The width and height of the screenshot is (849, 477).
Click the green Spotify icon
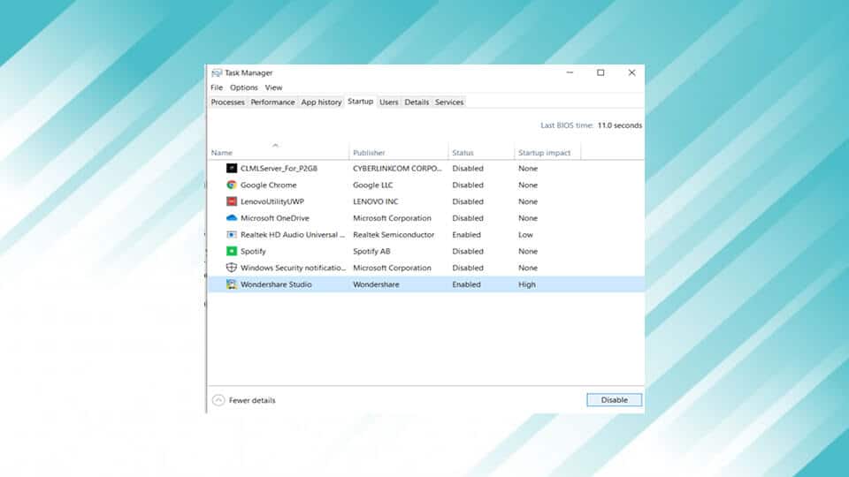click(232, 252)
